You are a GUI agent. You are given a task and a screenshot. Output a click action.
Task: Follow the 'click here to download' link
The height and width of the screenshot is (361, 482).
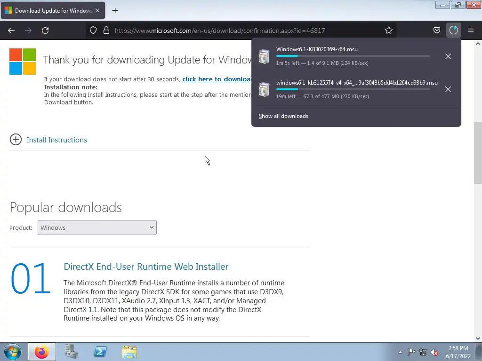tap(217, 79)
